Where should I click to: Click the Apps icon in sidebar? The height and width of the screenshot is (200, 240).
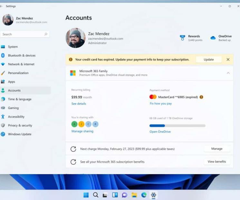(3, 82)
